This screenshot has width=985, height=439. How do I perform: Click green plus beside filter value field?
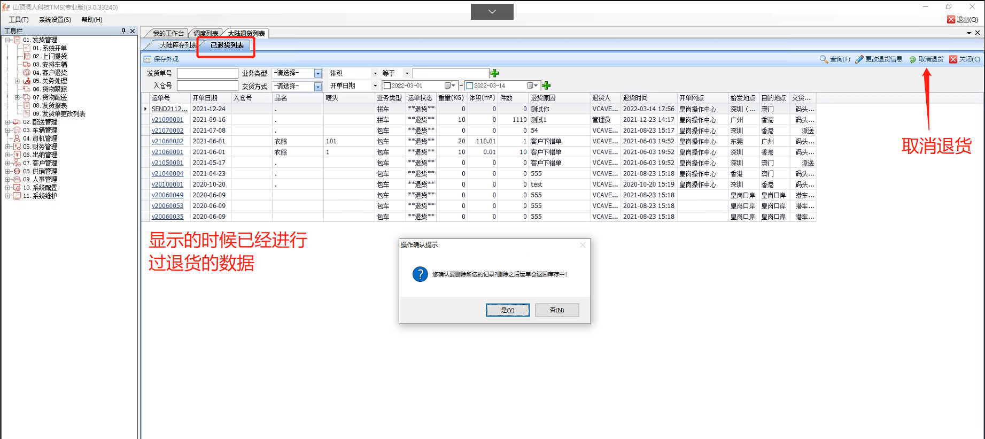(x=494, y=73)
